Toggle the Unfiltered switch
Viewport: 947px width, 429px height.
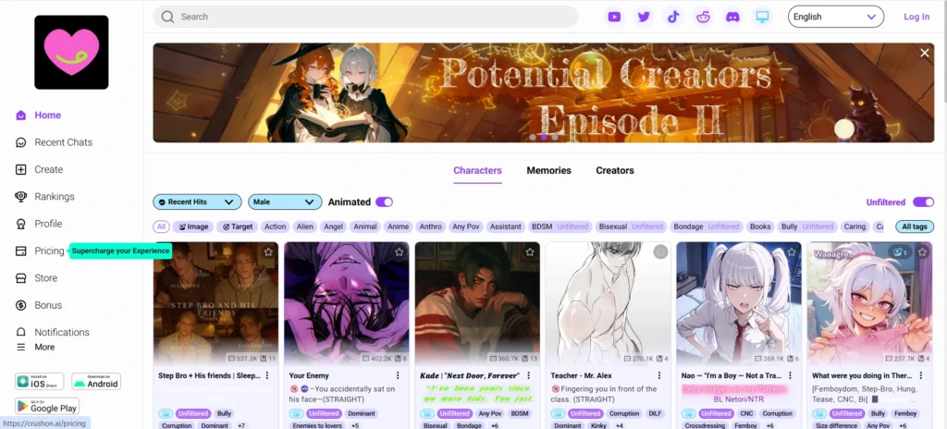tap(923, 202)
